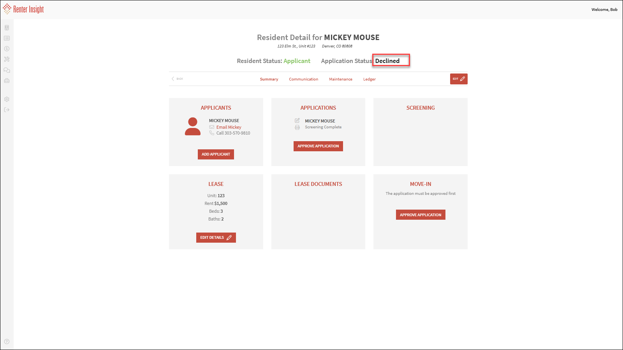This screenshot has width=623, height=350.
Task: Click the logout arrow icon in sidebar
Action: 7,110
